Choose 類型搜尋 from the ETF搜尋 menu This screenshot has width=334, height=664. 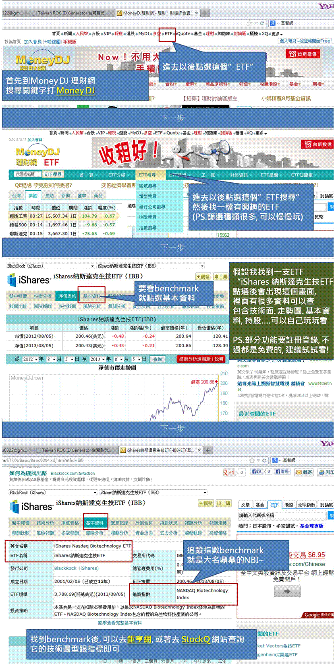click(148, 196)
